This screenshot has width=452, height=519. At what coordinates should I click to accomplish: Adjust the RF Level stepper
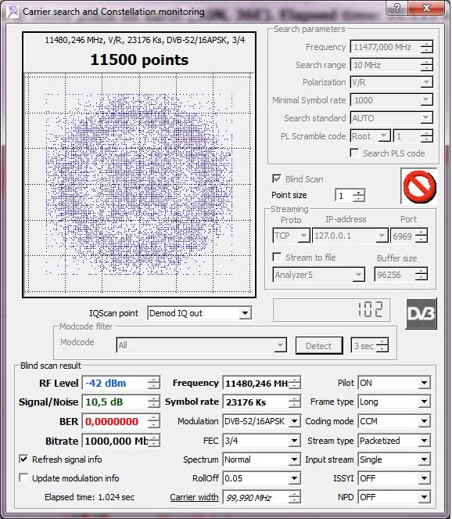tap(153, 384)
